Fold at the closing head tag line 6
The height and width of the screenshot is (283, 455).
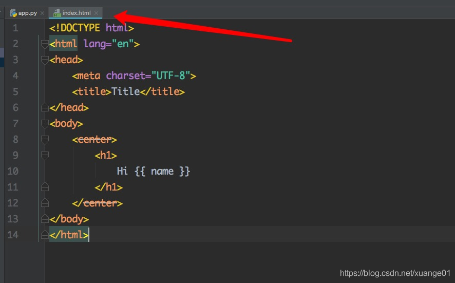click(45, 108)
